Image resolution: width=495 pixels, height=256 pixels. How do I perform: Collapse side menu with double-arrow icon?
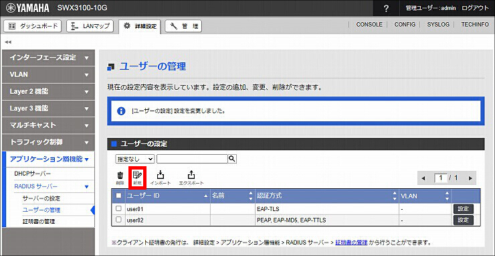click(x=8, y=42)
